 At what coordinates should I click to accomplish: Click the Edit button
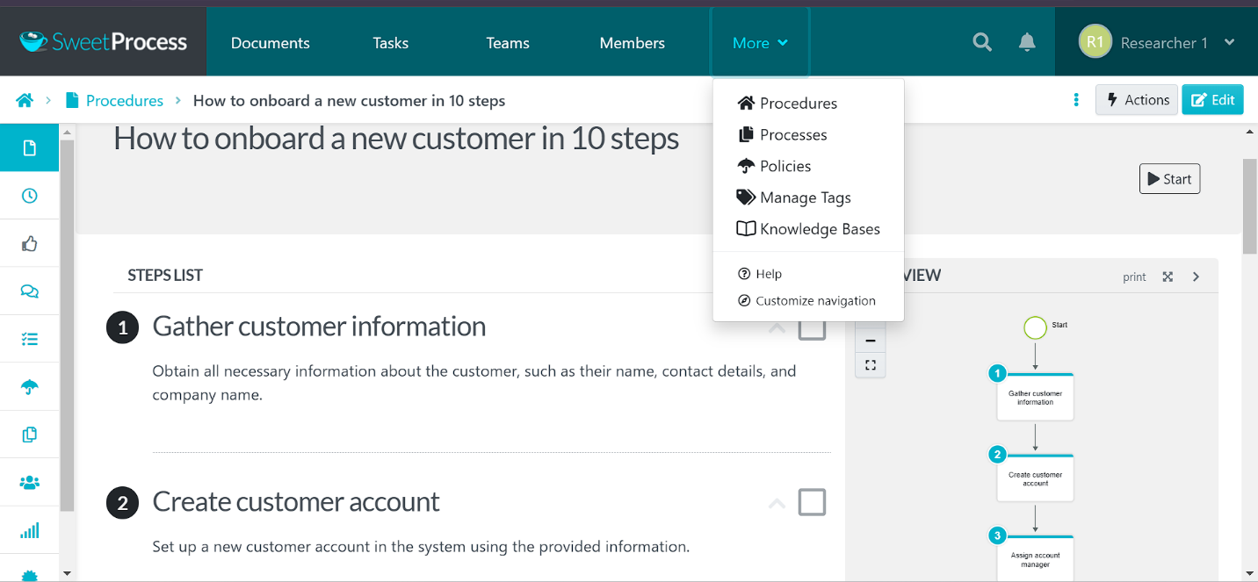tap(1212, 100)
